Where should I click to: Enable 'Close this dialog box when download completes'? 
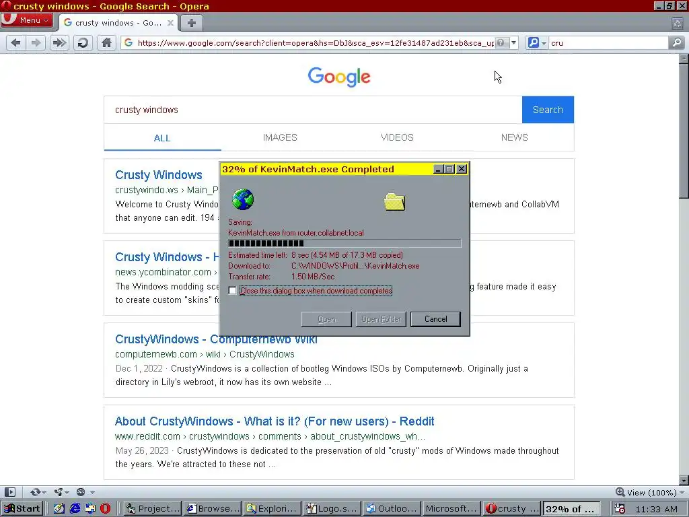(232, 291)
